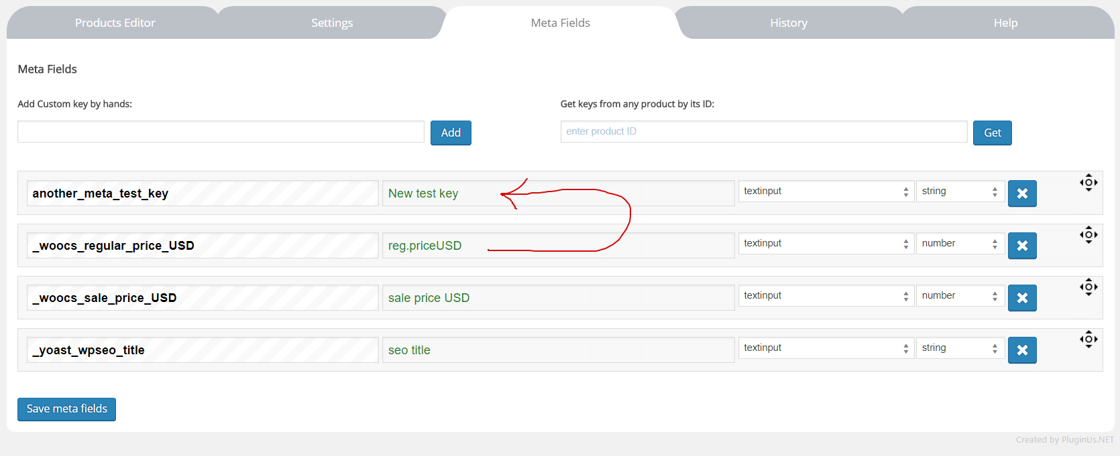The height and width of the screenshot is (456, 1120).
Task: Click drag handle of _yoast_wpseo_title row
Action: point(1088,339)
